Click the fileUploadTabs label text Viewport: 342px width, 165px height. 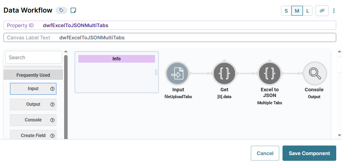[178, 97]
